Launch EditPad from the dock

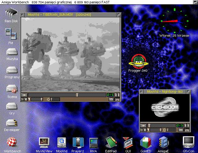pyautogui.click(x=111, y=142)
